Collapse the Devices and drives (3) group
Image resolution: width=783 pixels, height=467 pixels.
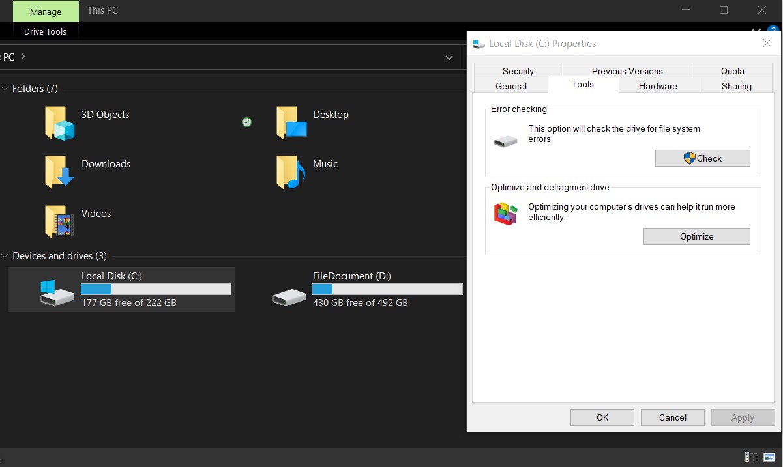pos(5,256)
